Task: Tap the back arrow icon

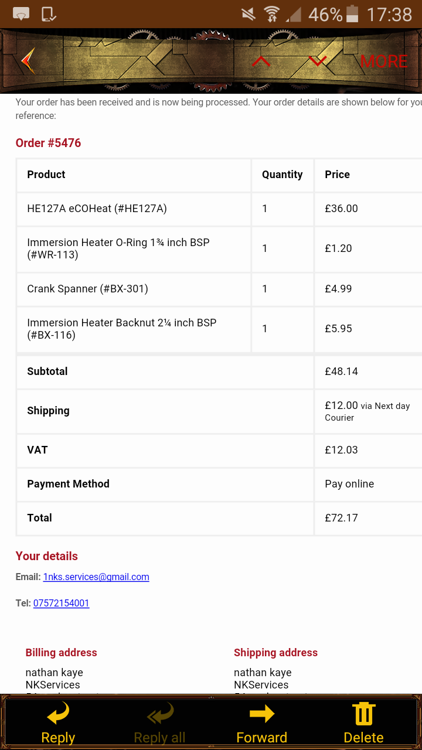Action: [x=28, y=61]
